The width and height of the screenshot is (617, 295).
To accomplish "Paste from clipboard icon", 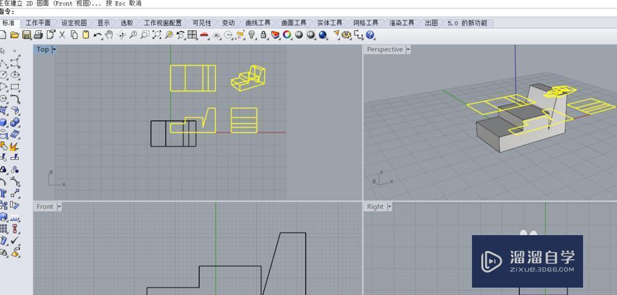I will pyautogui.click(x=86, y=35).
